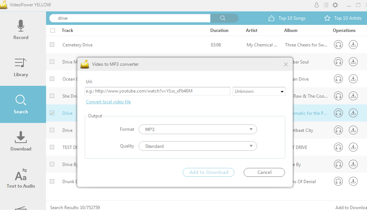Open the Standard Quality dropdown
The image size is (367, 211).
pyautogui.click(x=198, y=146)
